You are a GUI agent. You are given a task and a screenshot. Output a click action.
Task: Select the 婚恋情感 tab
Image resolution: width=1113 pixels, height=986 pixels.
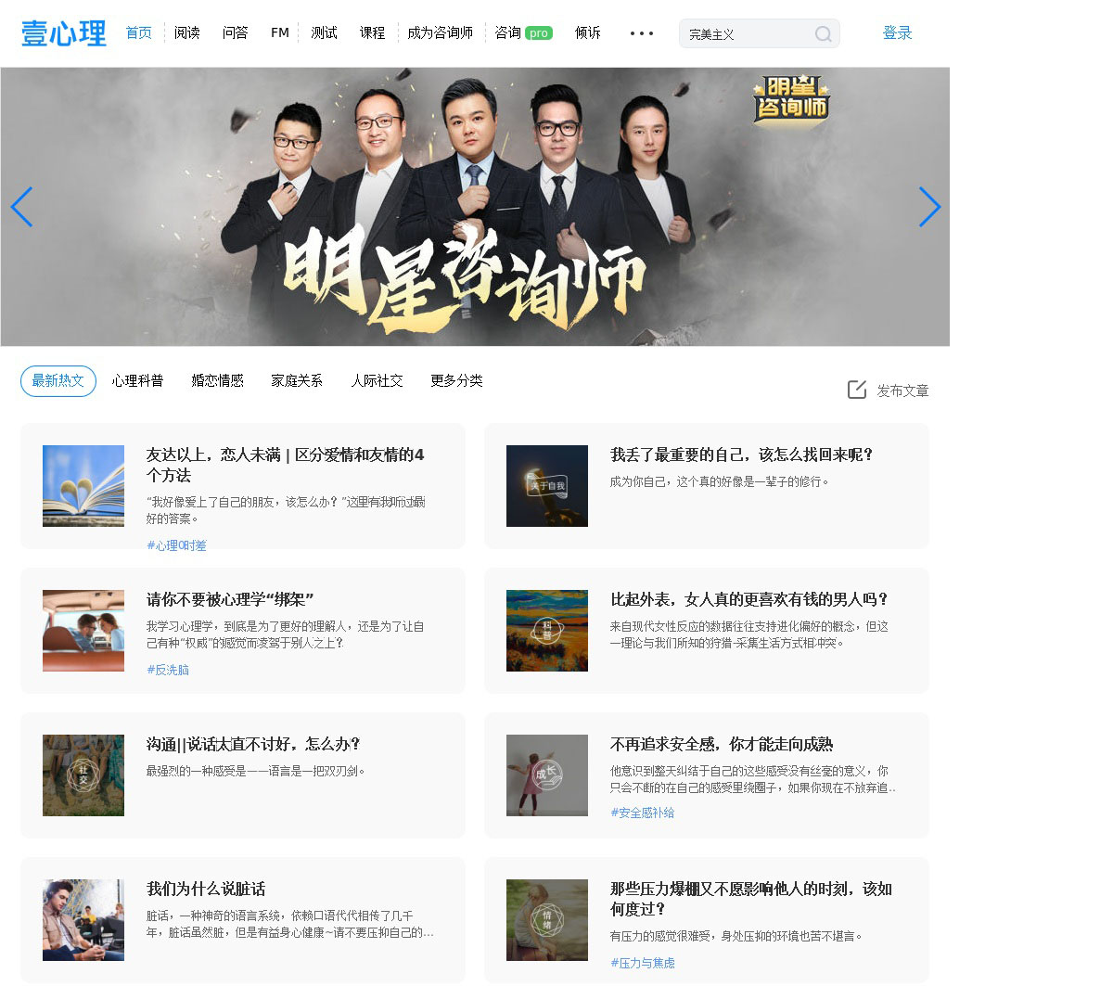point(218,380)
